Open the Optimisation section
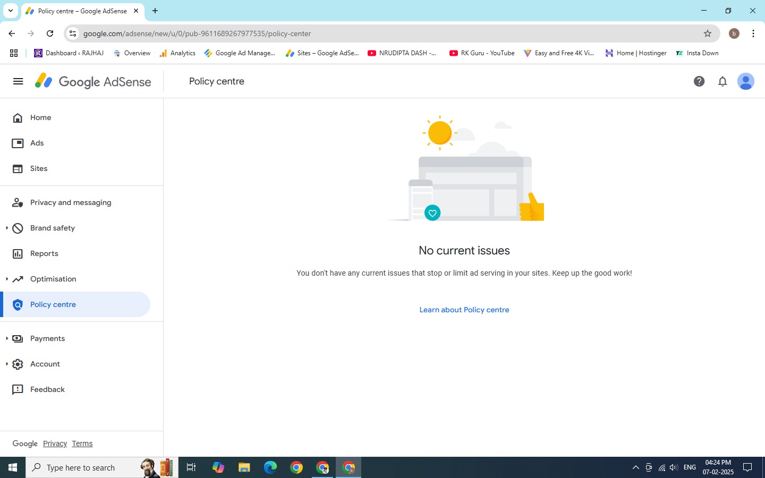Image resolution: width=765 pixels, height=478 pixels. tap(53, 279)
